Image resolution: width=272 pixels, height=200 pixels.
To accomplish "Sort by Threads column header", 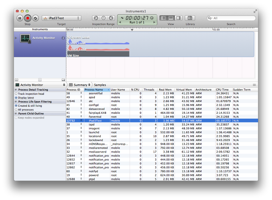I will point(150,90).
